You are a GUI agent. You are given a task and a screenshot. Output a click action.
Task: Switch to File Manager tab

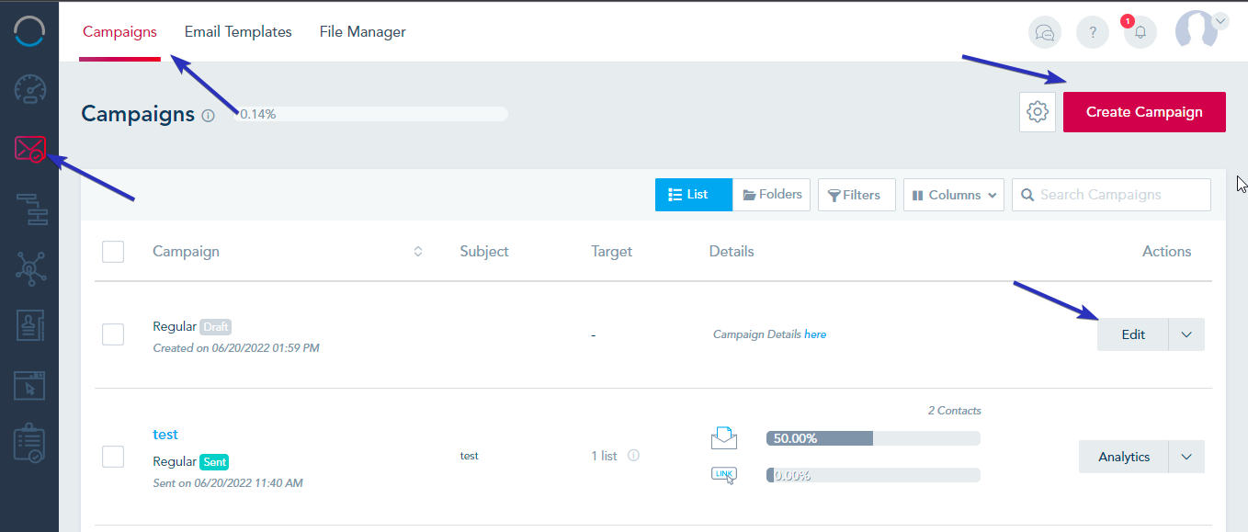tap(363, 31)
